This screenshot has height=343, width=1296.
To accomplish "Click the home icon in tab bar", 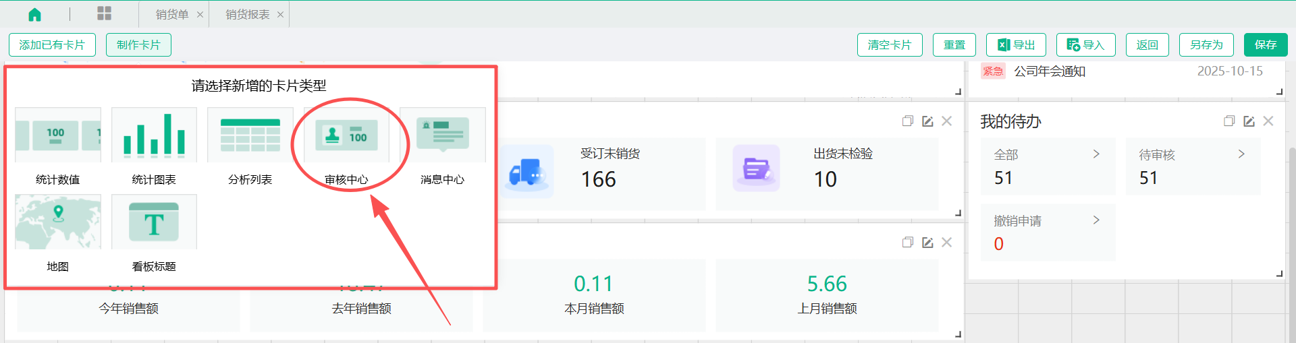I will pyautogui.click(x=34, y=14).
